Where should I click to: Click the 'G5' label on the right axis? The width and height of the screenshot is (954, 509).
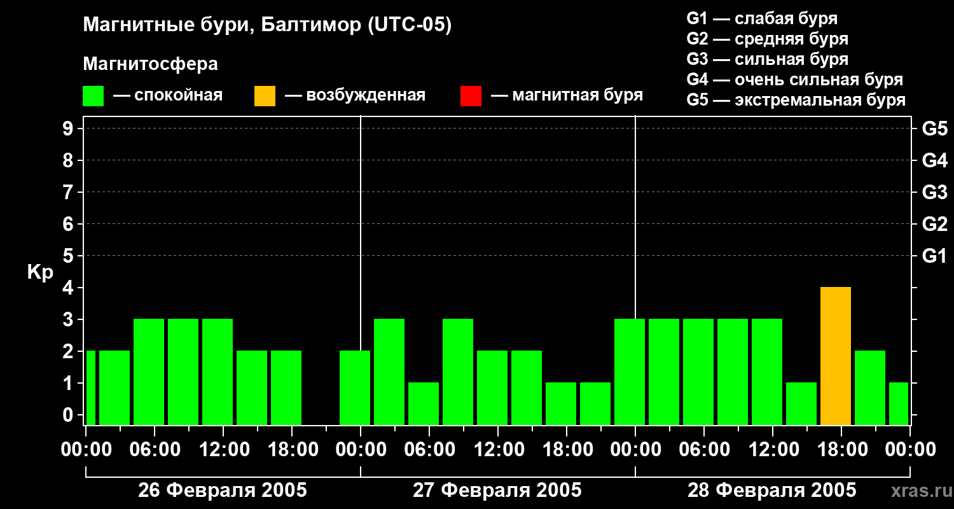click(x=934, y=129)
